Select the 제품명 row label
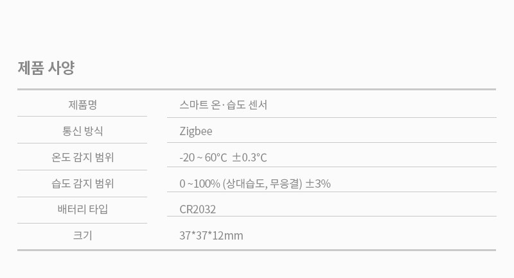 [x=82, y=104]
